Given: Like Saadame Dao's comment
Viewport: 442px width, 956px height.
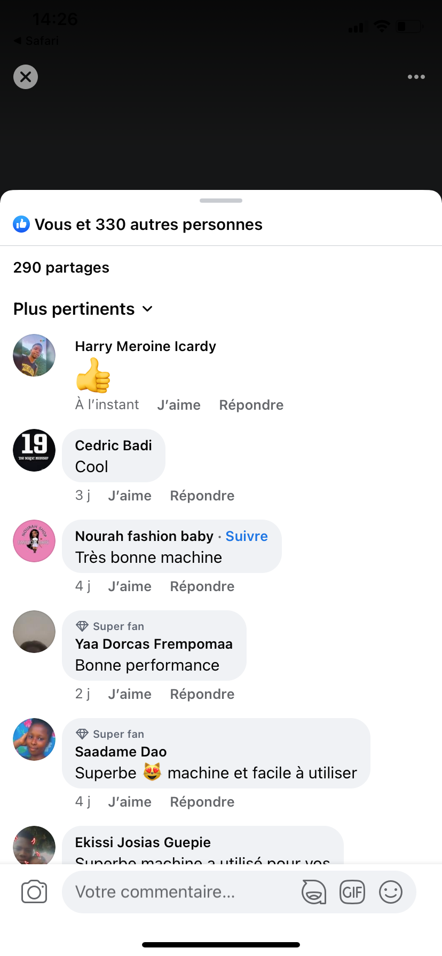Looking at the screenshot, I should [x=130, y=802].
